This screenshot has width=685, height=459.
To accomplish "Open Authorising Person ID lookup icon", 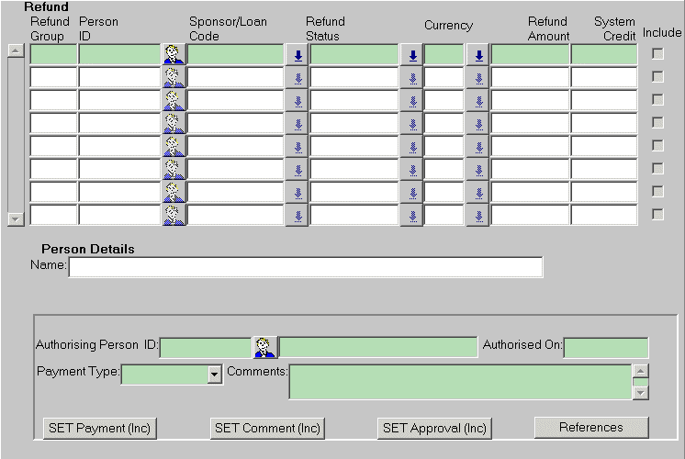I will coord(264,347).
